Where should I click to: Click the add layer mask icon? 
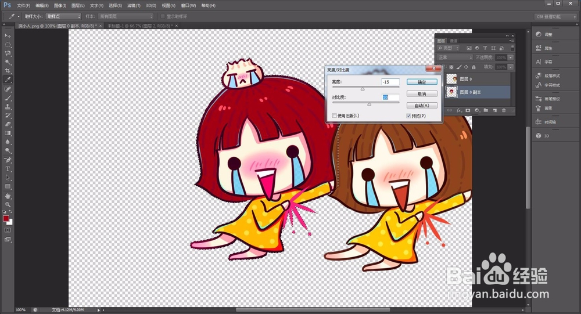468,110
